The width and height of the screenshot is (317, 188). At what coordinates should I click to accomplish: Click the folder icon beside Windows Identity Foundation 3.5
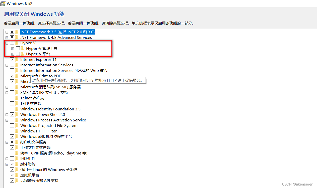coord(17,109)
